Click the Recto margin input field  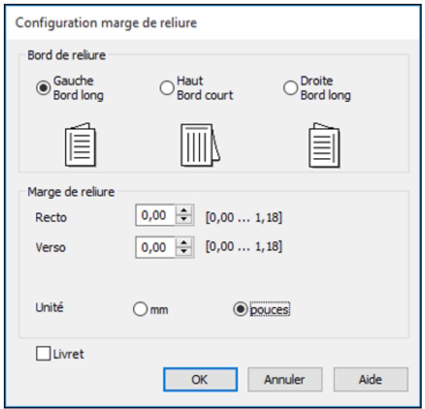pyautogui.click(x=156, y=215)
